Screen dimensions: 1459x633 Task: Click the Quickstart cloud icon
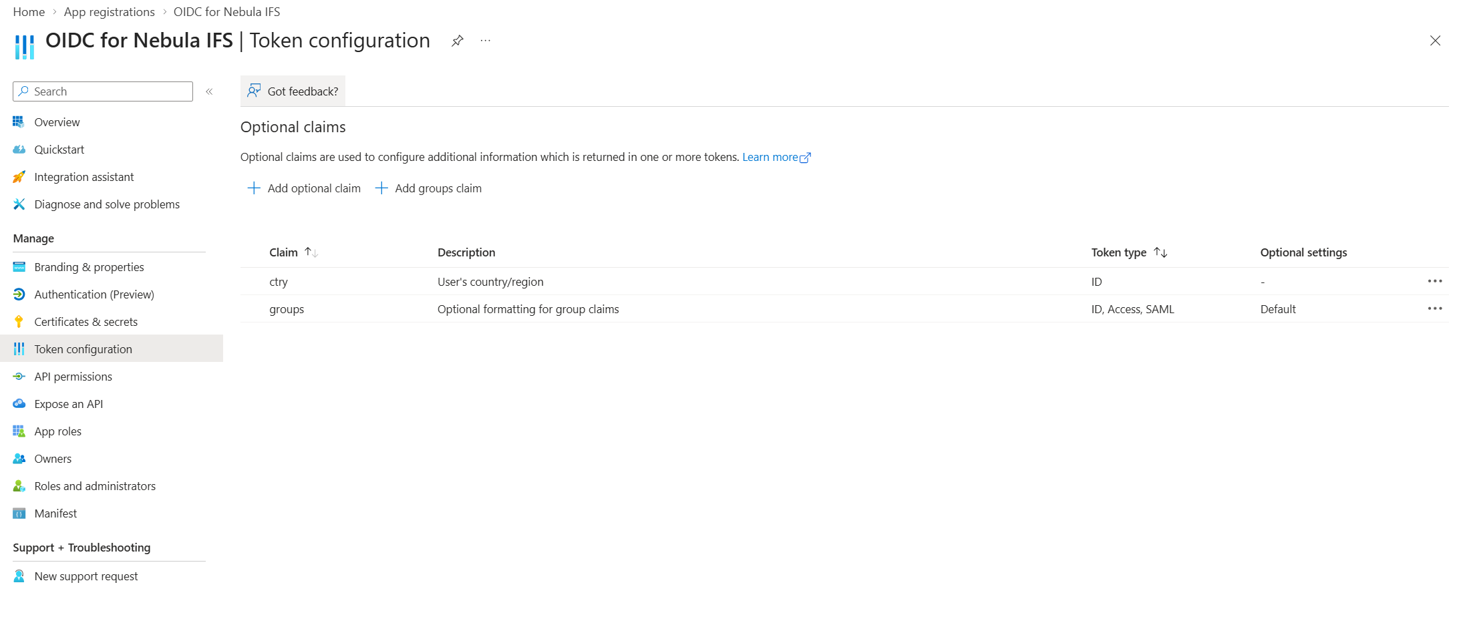(19, 150)
